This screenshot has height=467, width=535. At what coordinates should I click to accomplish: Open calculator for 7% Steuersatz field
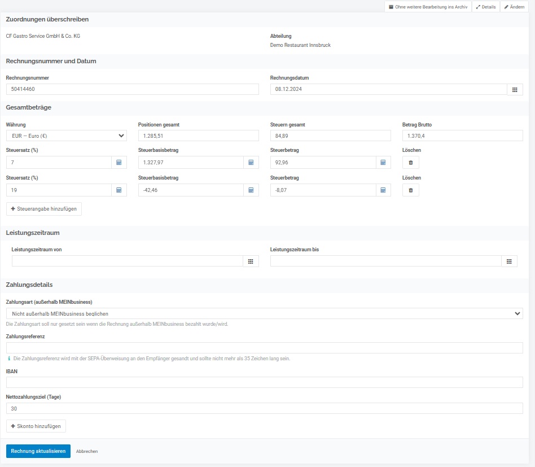tap(119, 163)
